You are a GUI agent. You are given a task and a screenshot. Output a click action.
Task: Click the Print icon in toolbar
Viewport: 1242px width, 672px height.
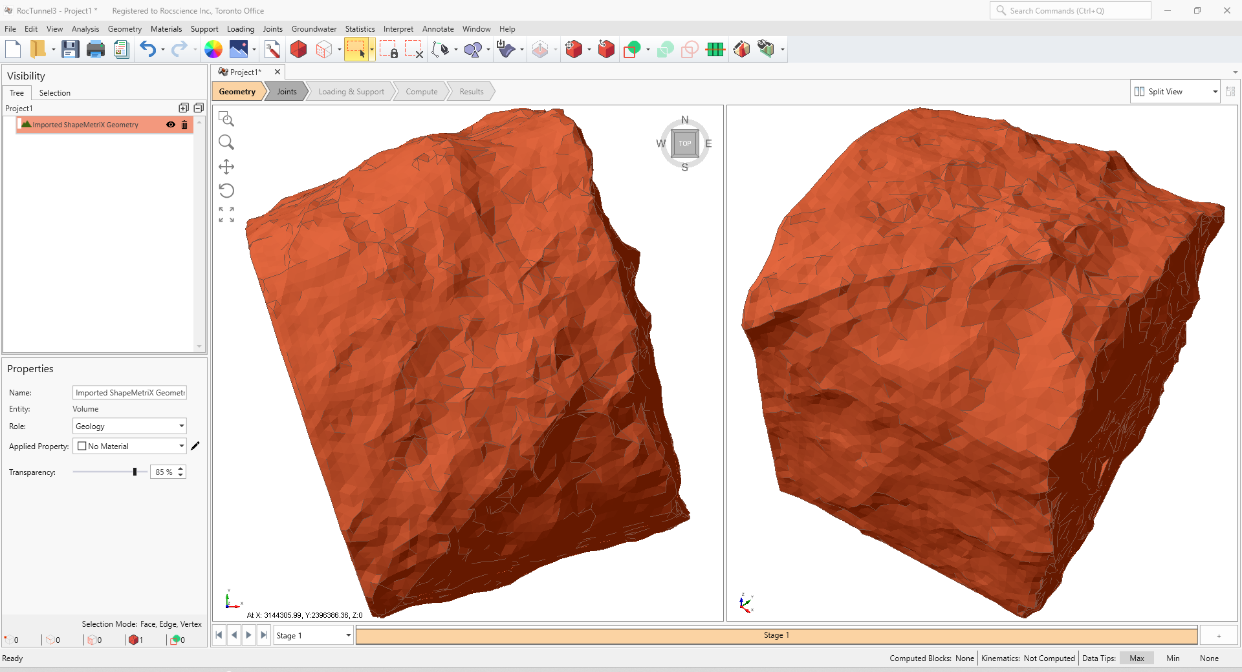[x=96, y=49]
